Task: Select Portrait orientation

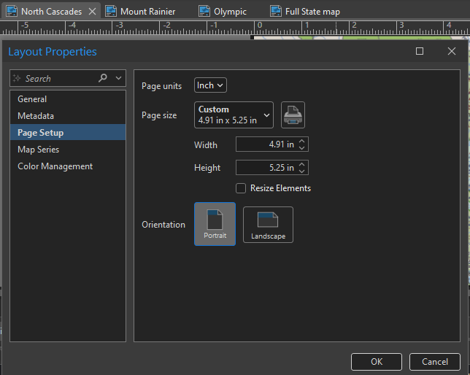Action: coord(215,224)
